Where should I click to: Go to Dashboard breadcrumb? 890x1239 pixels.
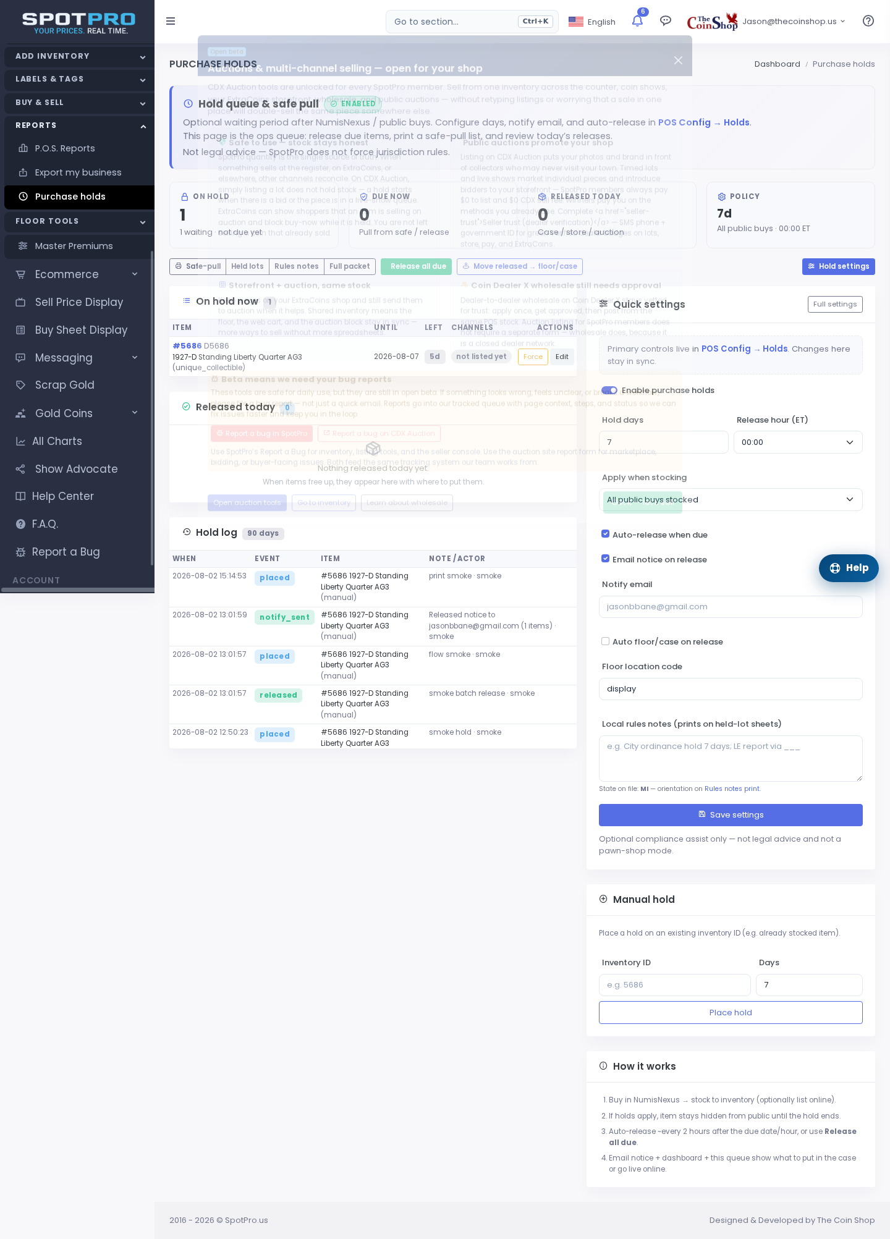click(x=777, y=64)
